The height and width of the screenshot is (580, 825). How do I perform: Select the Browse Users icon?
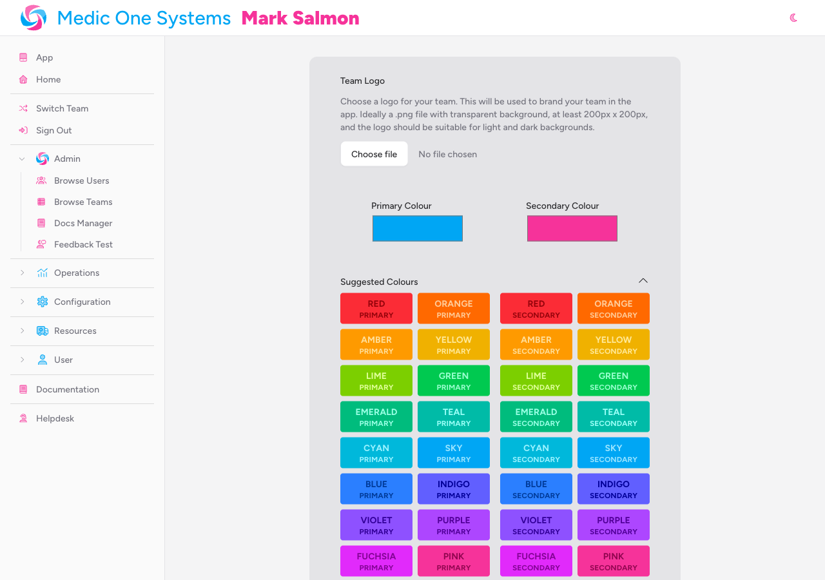pyautogui.click(x=41, y=180)
